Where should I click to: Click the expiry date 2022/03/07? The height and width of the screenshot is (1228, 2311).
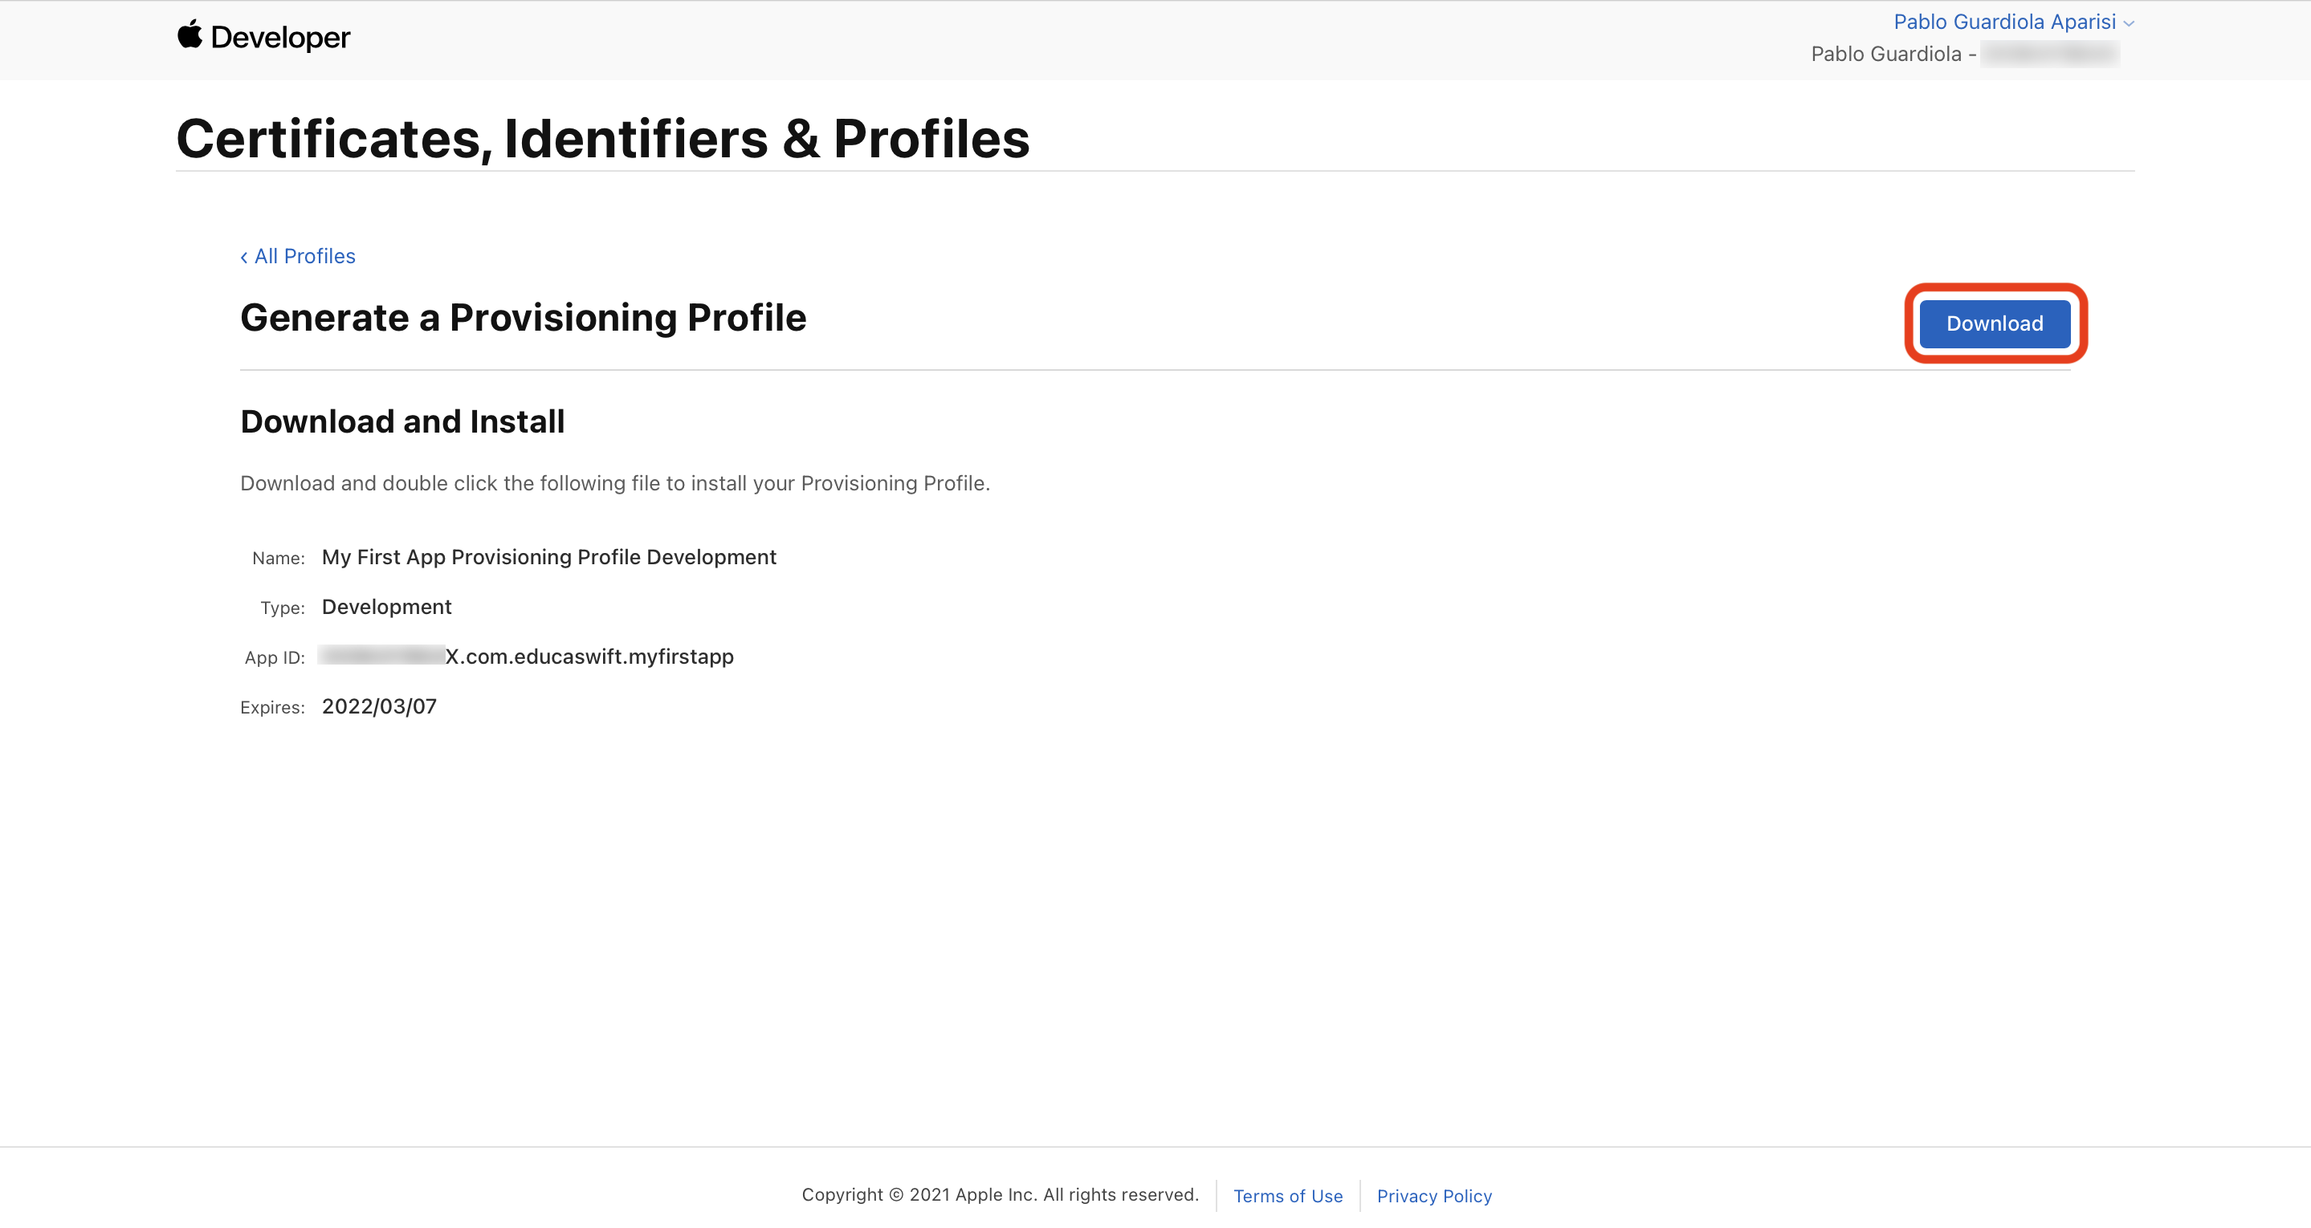378,707
